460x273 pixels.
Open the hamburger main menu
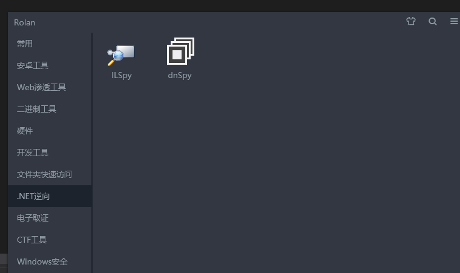click(454, 21)
